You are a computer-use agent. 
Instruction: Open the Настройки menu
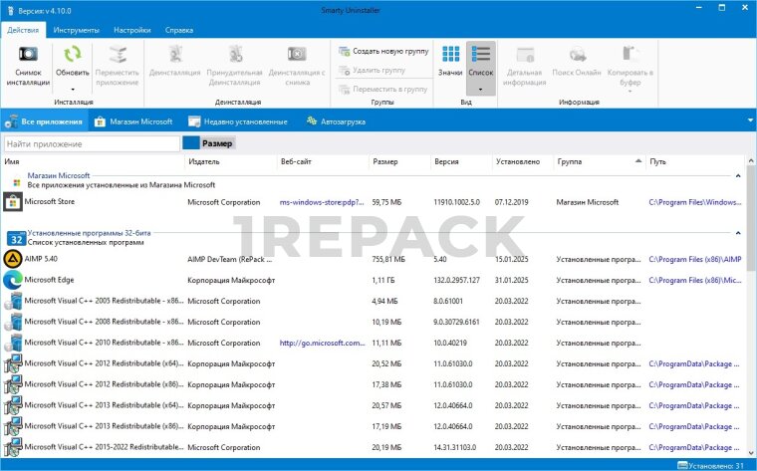pyautogui.click(x=131, y=30)
